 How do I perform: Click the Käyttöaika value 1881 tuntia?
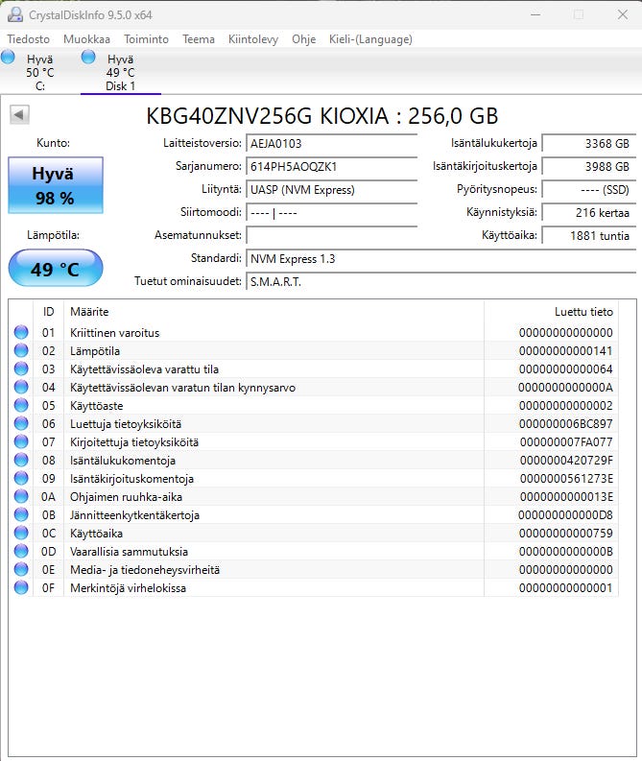point(588,235)
